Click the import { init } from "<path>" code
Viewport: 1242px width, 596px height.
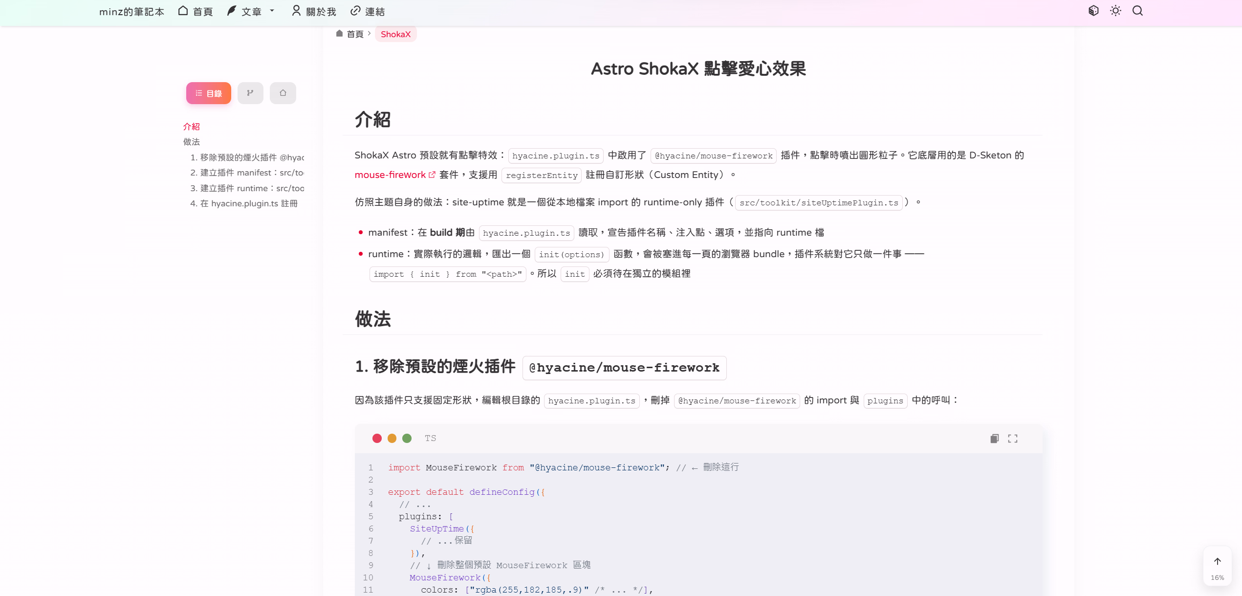[x=448, y=274]
